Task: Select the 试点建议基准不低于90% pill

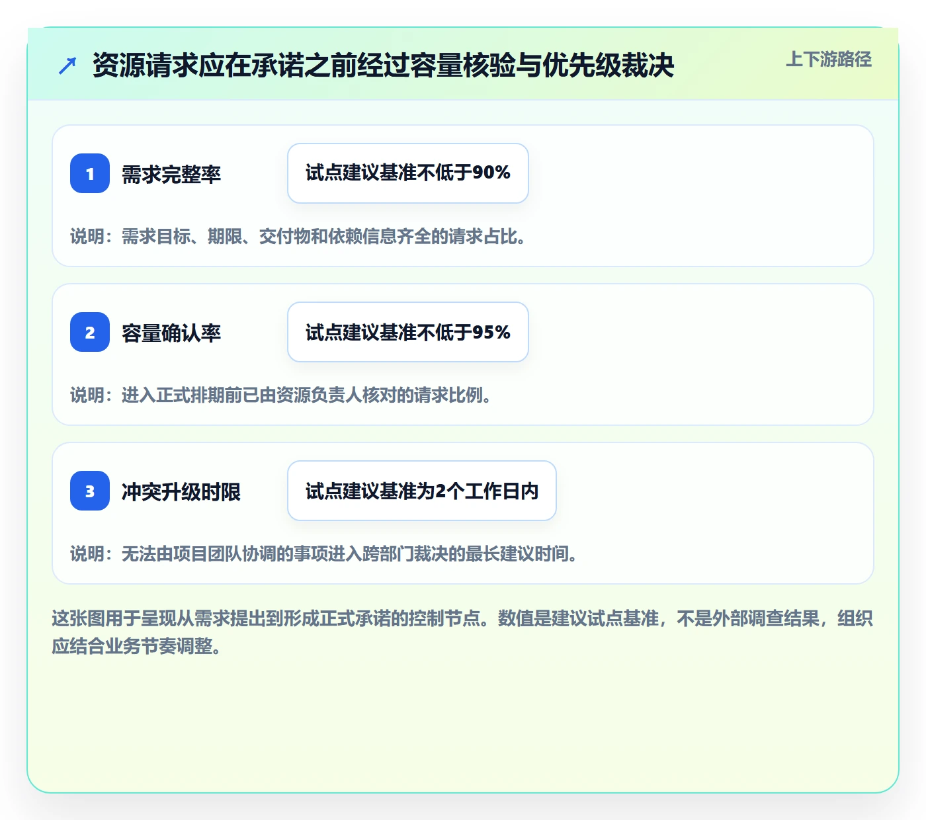Action: click(408, 173)
